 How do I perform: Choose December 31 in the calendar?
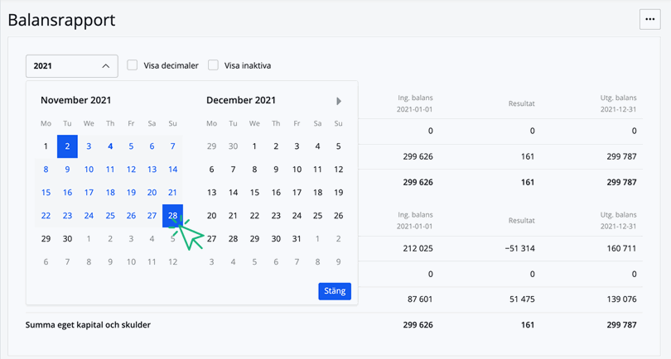coord(297,239)
